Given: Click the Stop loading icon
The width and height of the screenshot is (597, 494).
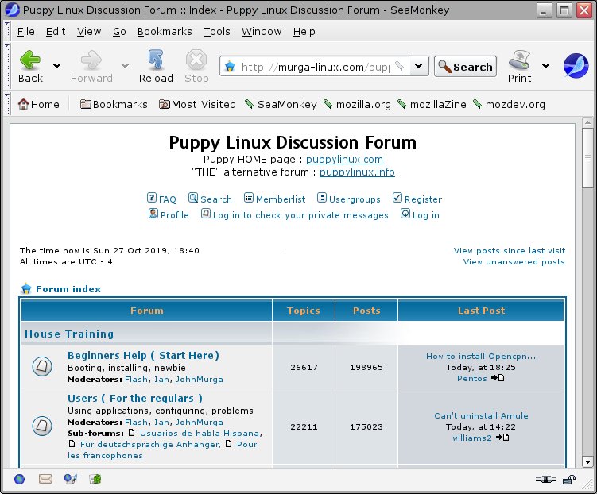Looking at the screenshot, I should (x=196, y=60).
